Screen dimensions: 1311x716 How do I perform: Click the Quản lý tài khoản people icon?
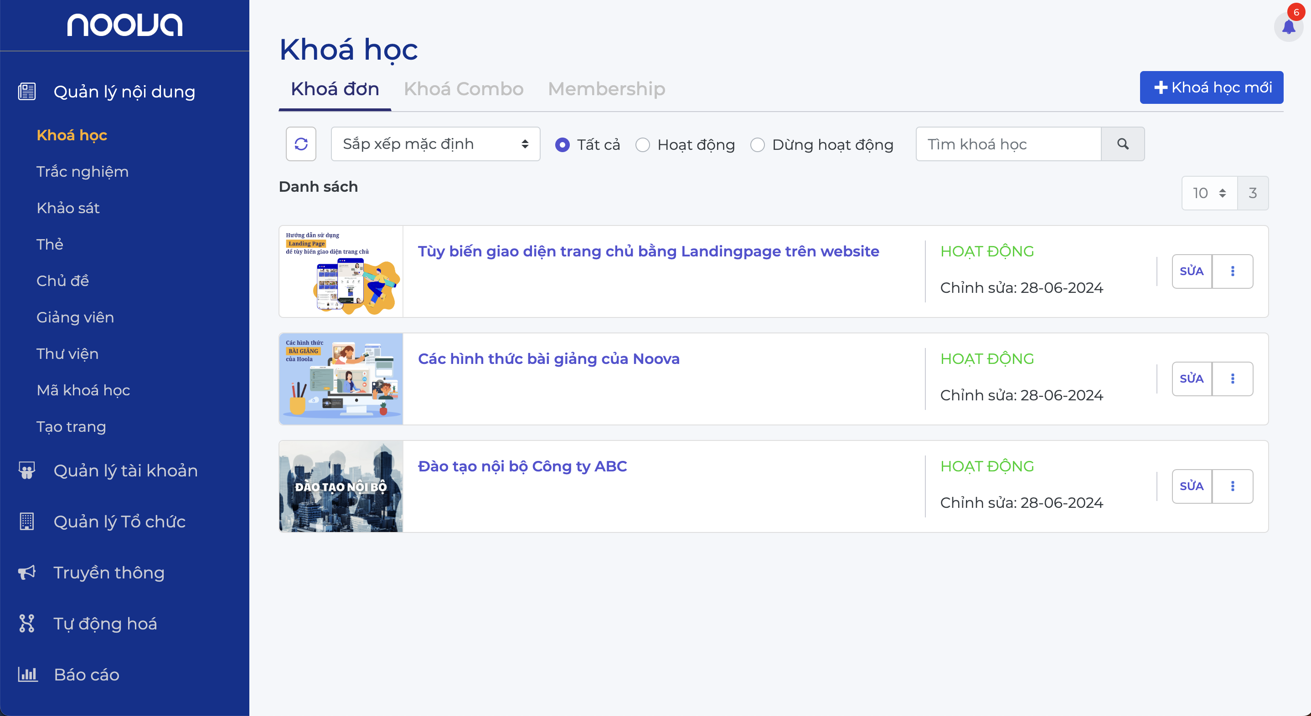(26, 471)
